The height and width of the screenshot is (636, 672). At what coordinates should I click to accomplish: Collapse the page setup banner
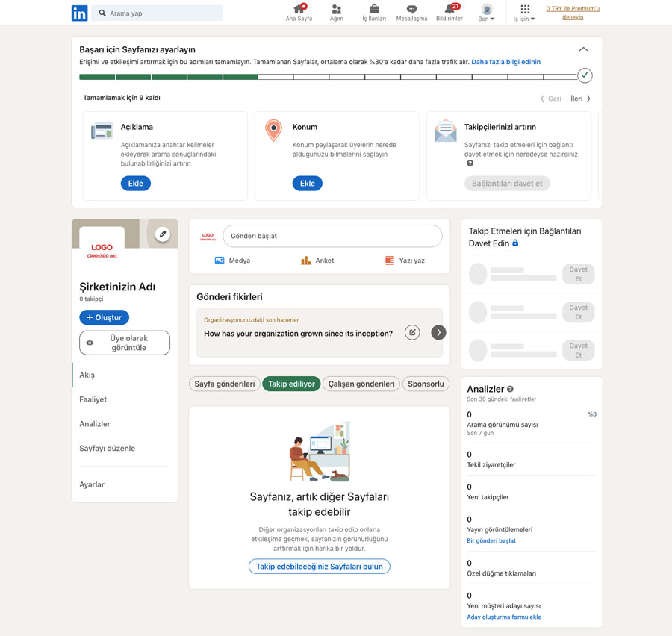point(583,49)
